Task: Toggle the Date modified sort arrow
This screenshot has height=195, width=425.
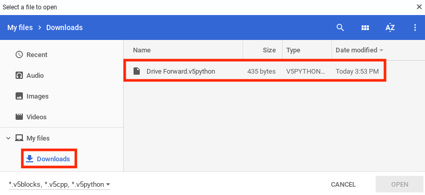Action: [x=382, y=50]
